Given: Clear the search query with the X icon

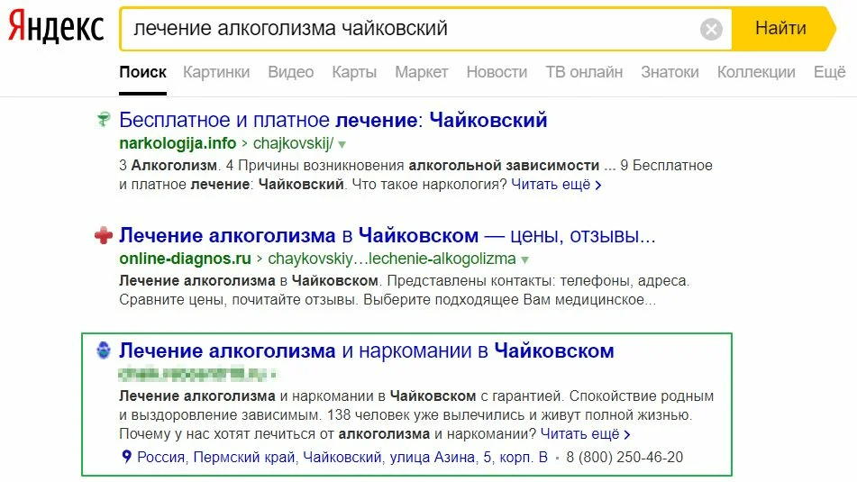Looking at the screenshot, I should point(711,29).
